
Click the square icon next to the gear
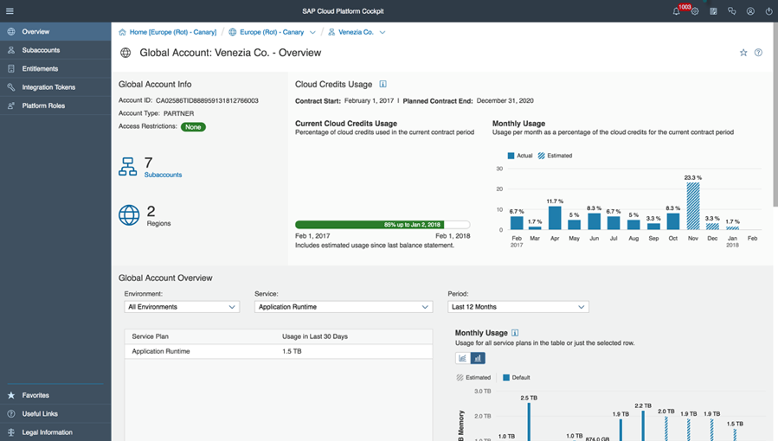coord(713,11)
